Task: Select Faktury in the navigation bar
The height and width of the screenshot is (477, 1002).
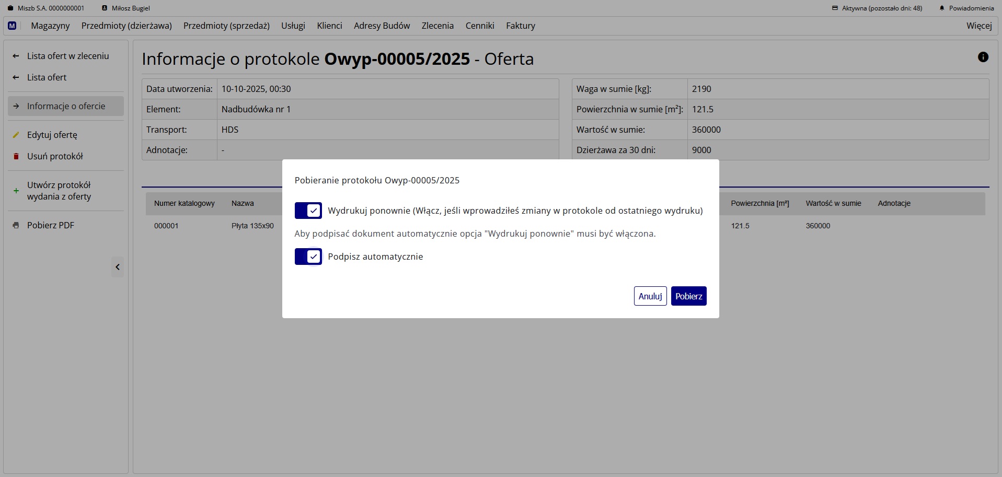Action: pyautogui.click(x=520, y=26)
